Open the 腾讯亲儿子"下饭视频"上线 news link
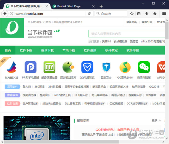 [x=98, y=134]
